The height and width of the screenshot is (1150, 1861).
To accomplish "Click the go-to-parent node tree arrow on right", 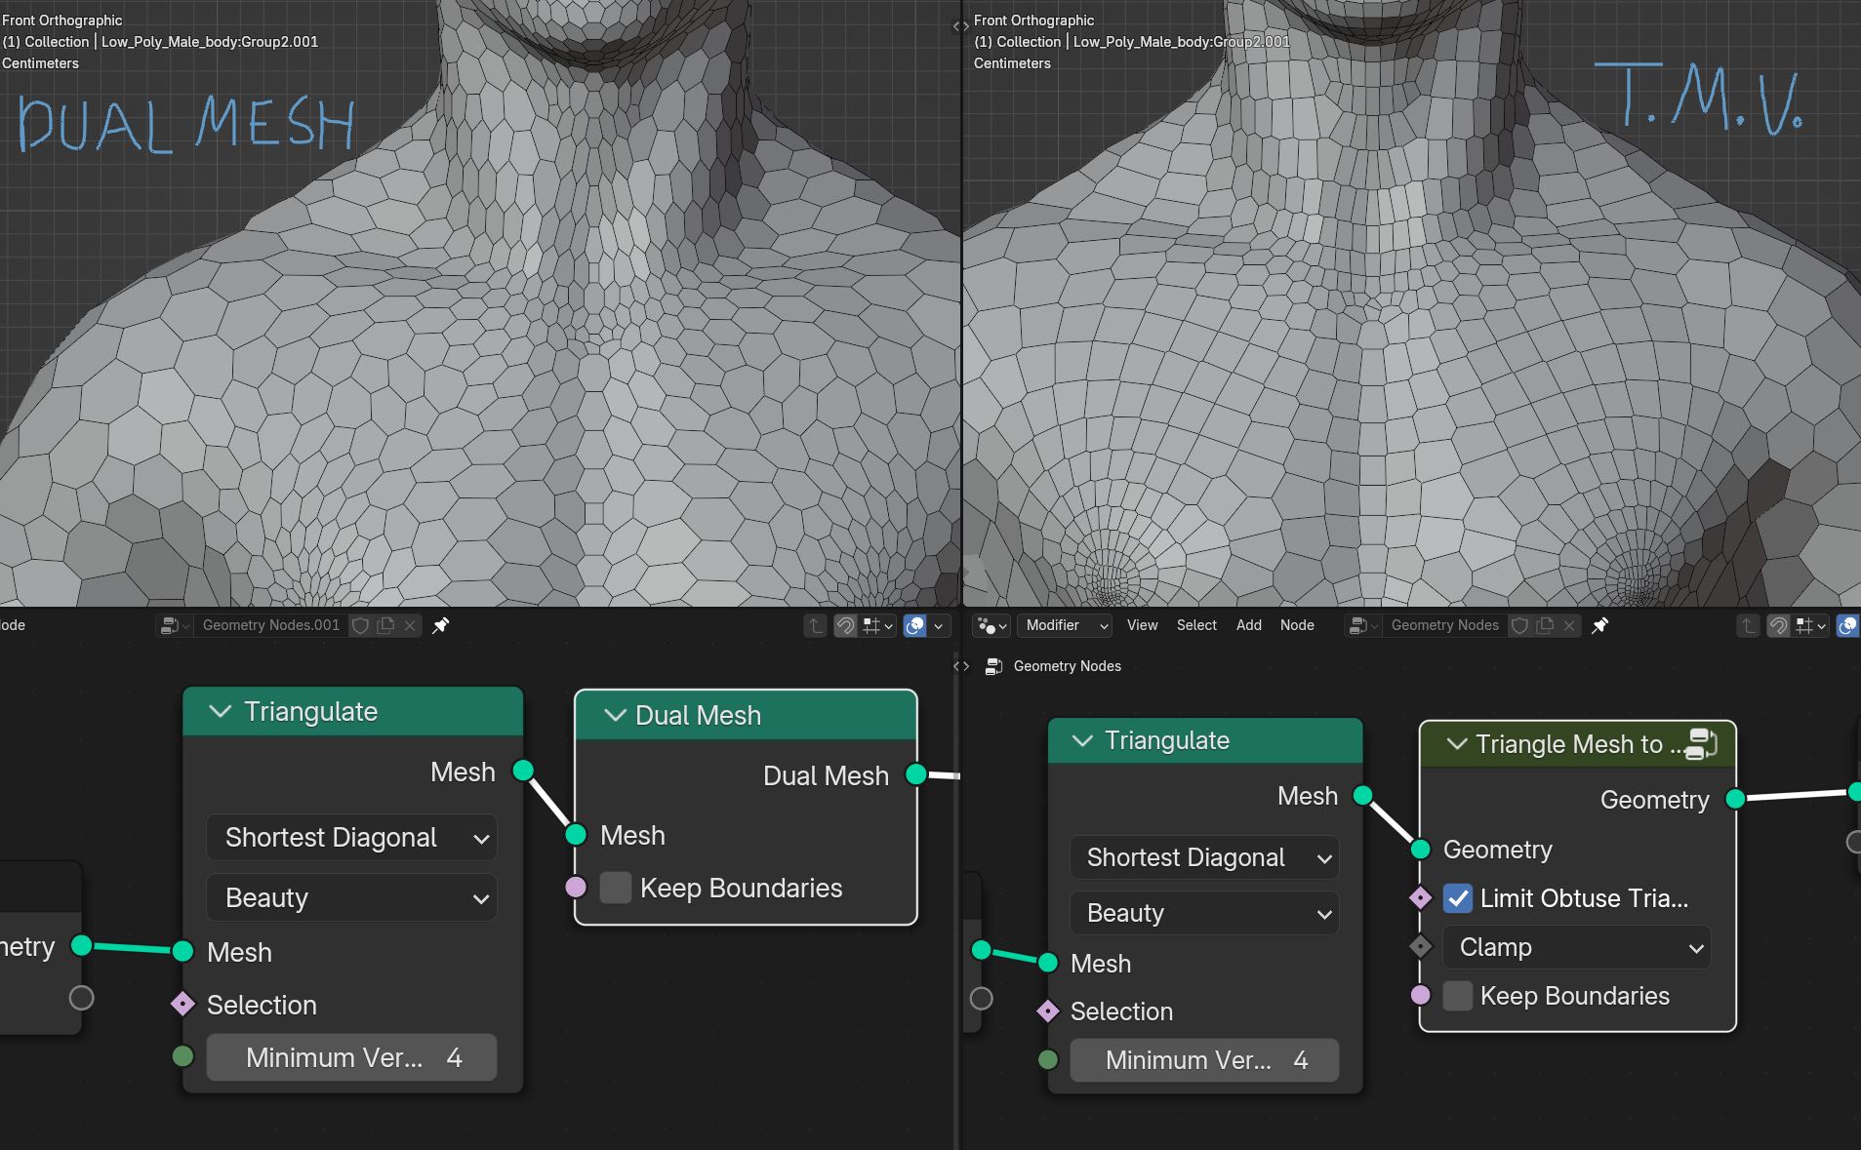I will point(1748,625).
